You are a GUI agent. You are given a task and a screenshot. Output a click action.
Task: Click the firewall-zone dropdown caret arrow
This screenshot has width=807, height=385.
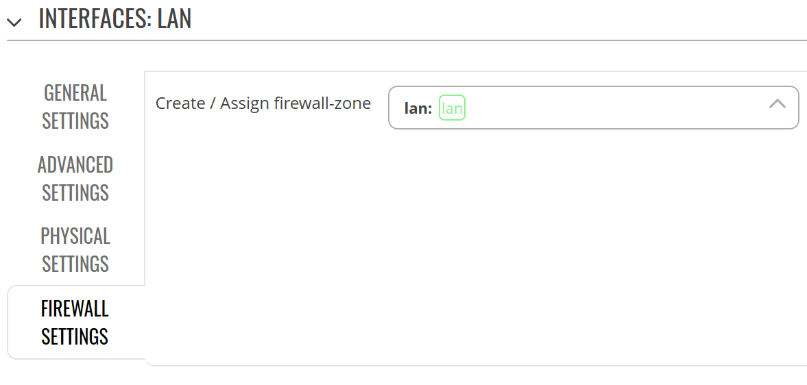tap(777, 104)
